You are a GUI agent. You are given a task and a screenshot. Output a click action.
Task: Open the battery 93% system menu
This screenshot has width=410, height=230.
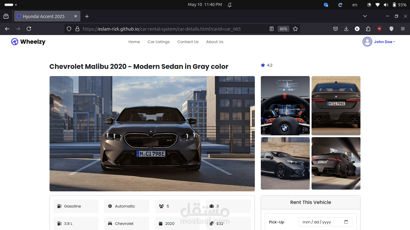point(399,5)
